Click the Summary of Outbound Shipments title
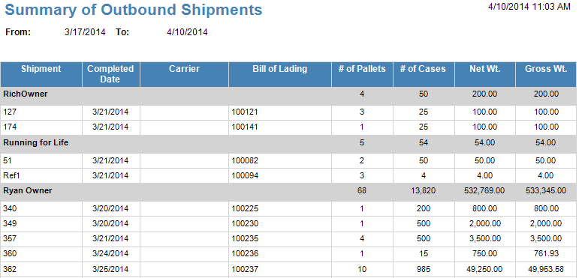The height and width of the screenshot is (278, 585). 134,10
